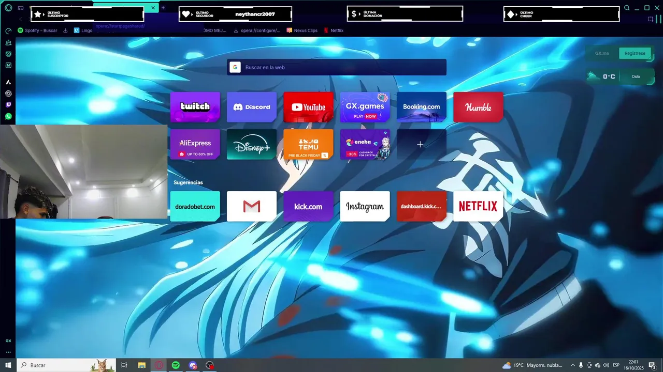
Task: Click the search tabs magnifier icon
Action: pyautogui.click(x=627, y=8)
